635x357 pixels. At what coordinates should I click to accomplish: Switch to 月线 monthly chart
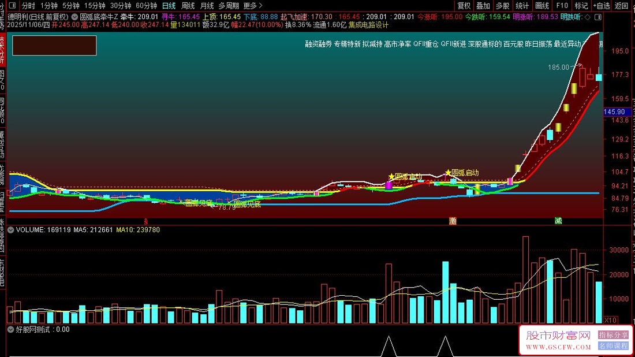(207, 6)
